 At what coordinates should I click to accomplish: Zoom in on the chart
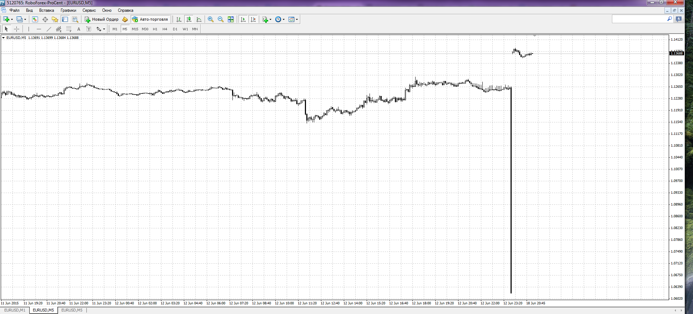211,19
